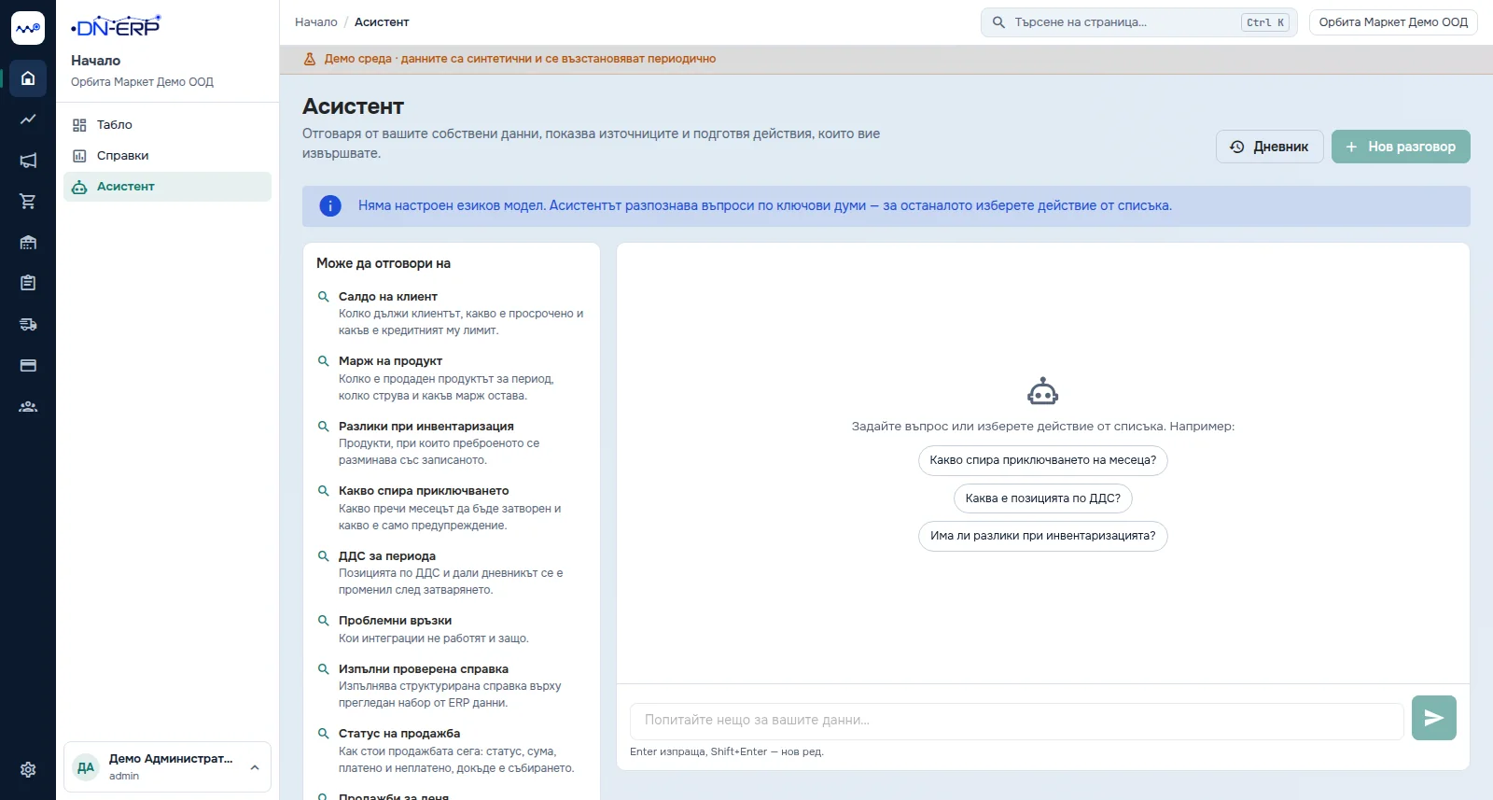Click the ДА user avatar
1493x800 pixels.
pyautogui.click(x=86, y=767)
